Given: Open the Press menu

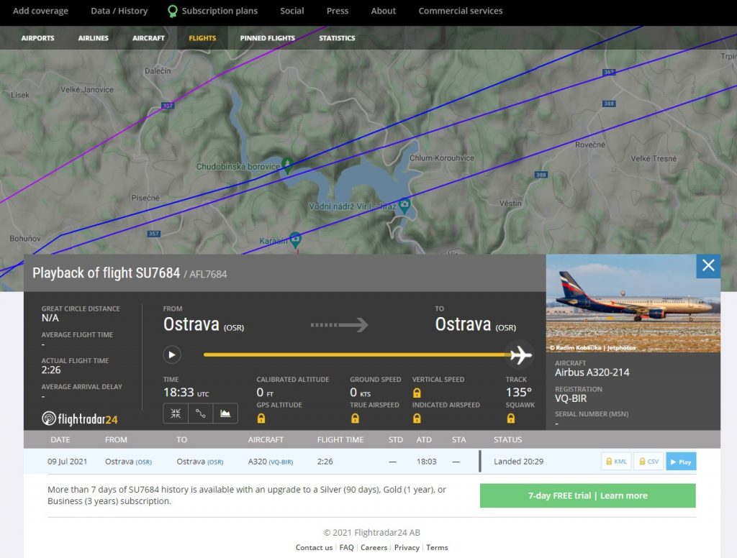Looking at the screenshot, I should click(x=338, y=11).
